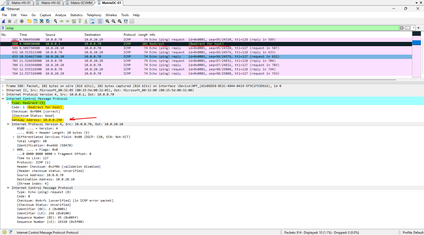This screenshot has height=235, width=424.
Task: Stop the running packet capture
Action: coord(10,21)
